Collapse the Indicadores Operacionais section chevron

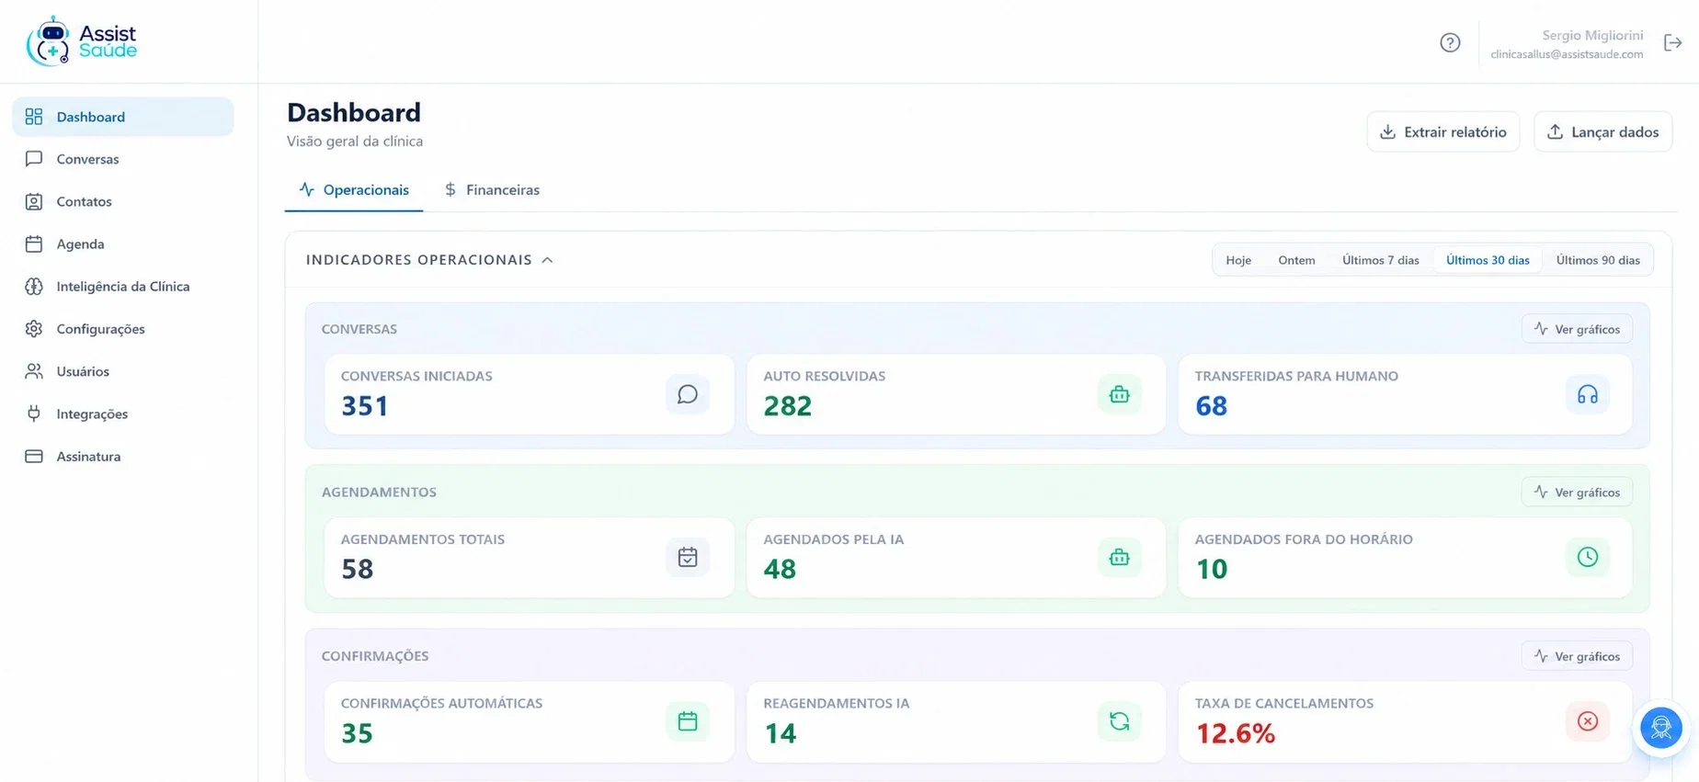click(x=548, y=260)
